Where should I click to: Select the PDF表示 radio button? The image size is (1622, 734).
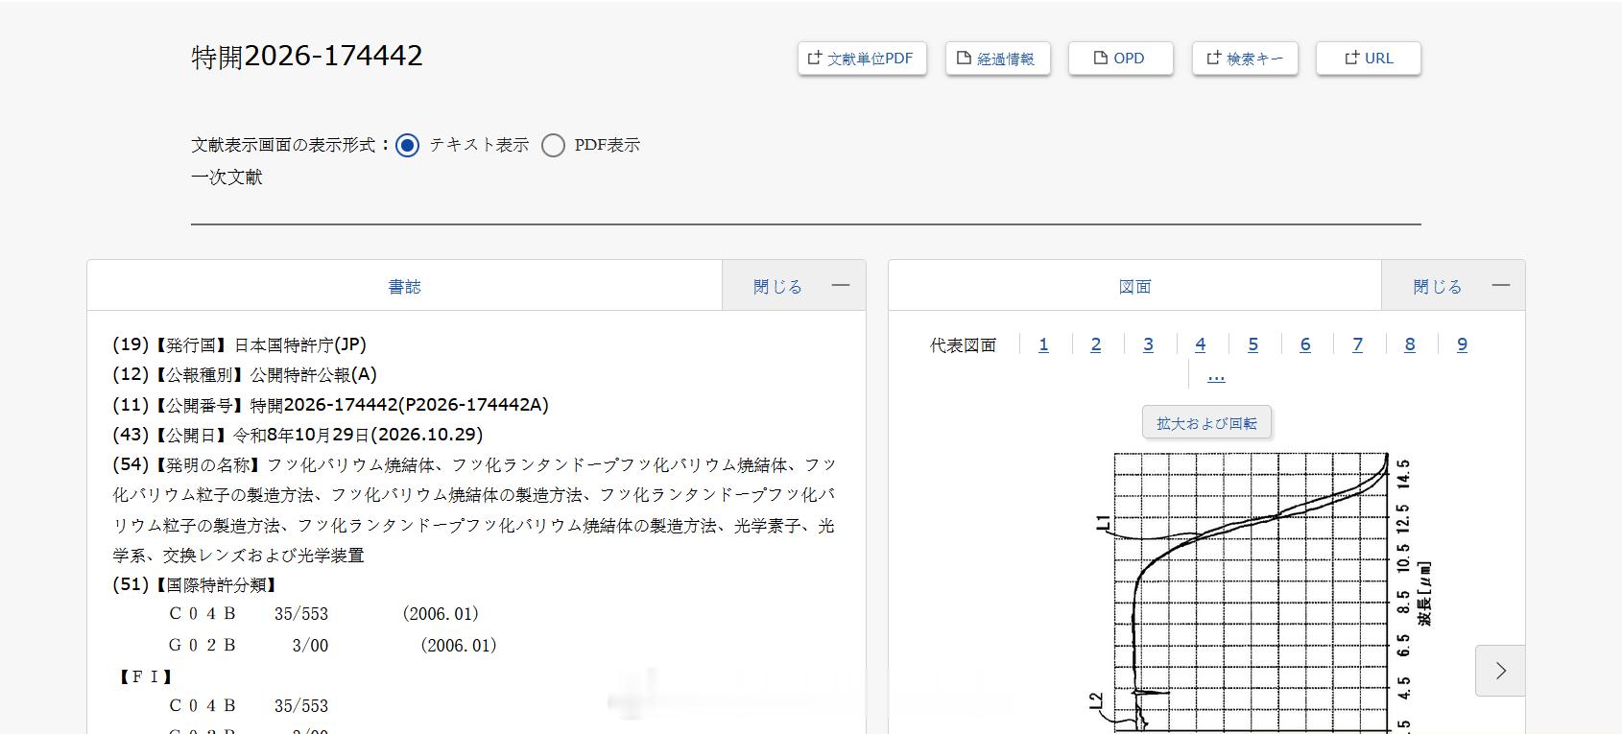tap(553, 145)
